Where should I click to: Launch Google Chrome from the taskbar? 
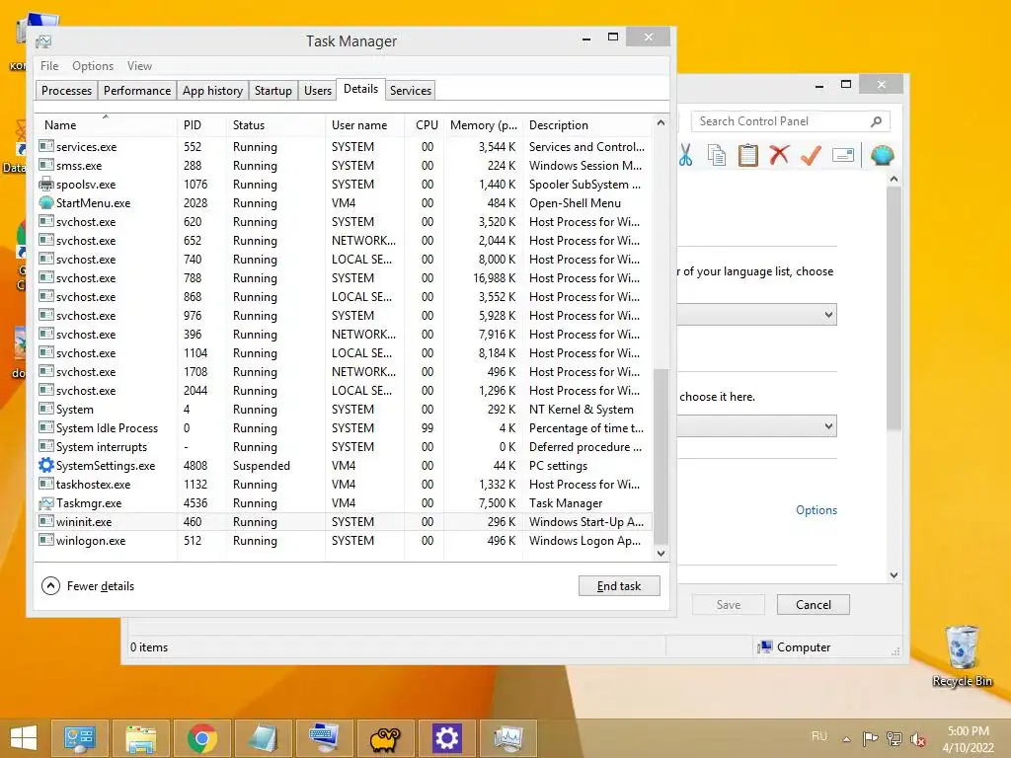pyautogui.click(x=202, y=738)
